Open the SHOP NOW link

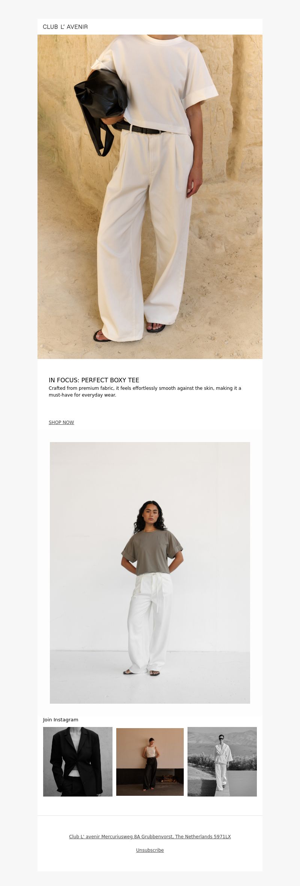(x=61, y=423)
